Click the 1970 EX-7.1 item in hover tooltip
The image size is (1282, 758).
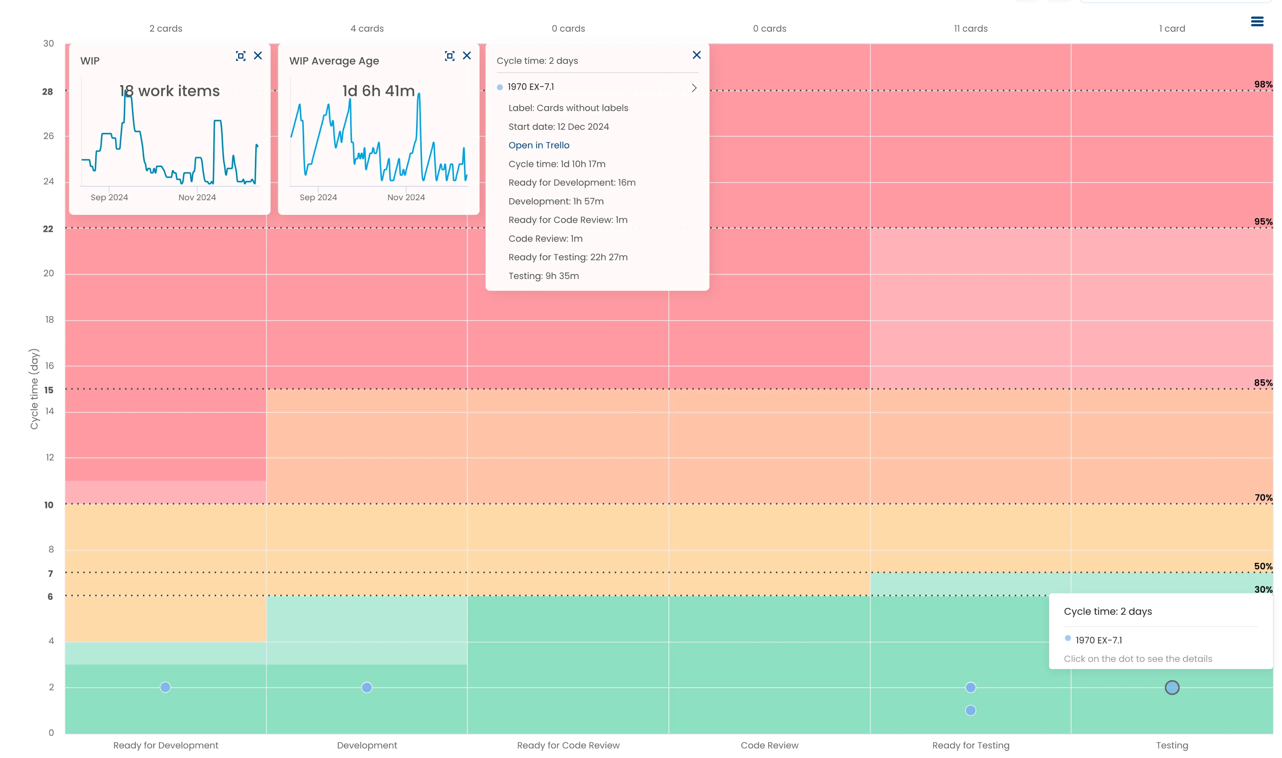pos(1099,640)
